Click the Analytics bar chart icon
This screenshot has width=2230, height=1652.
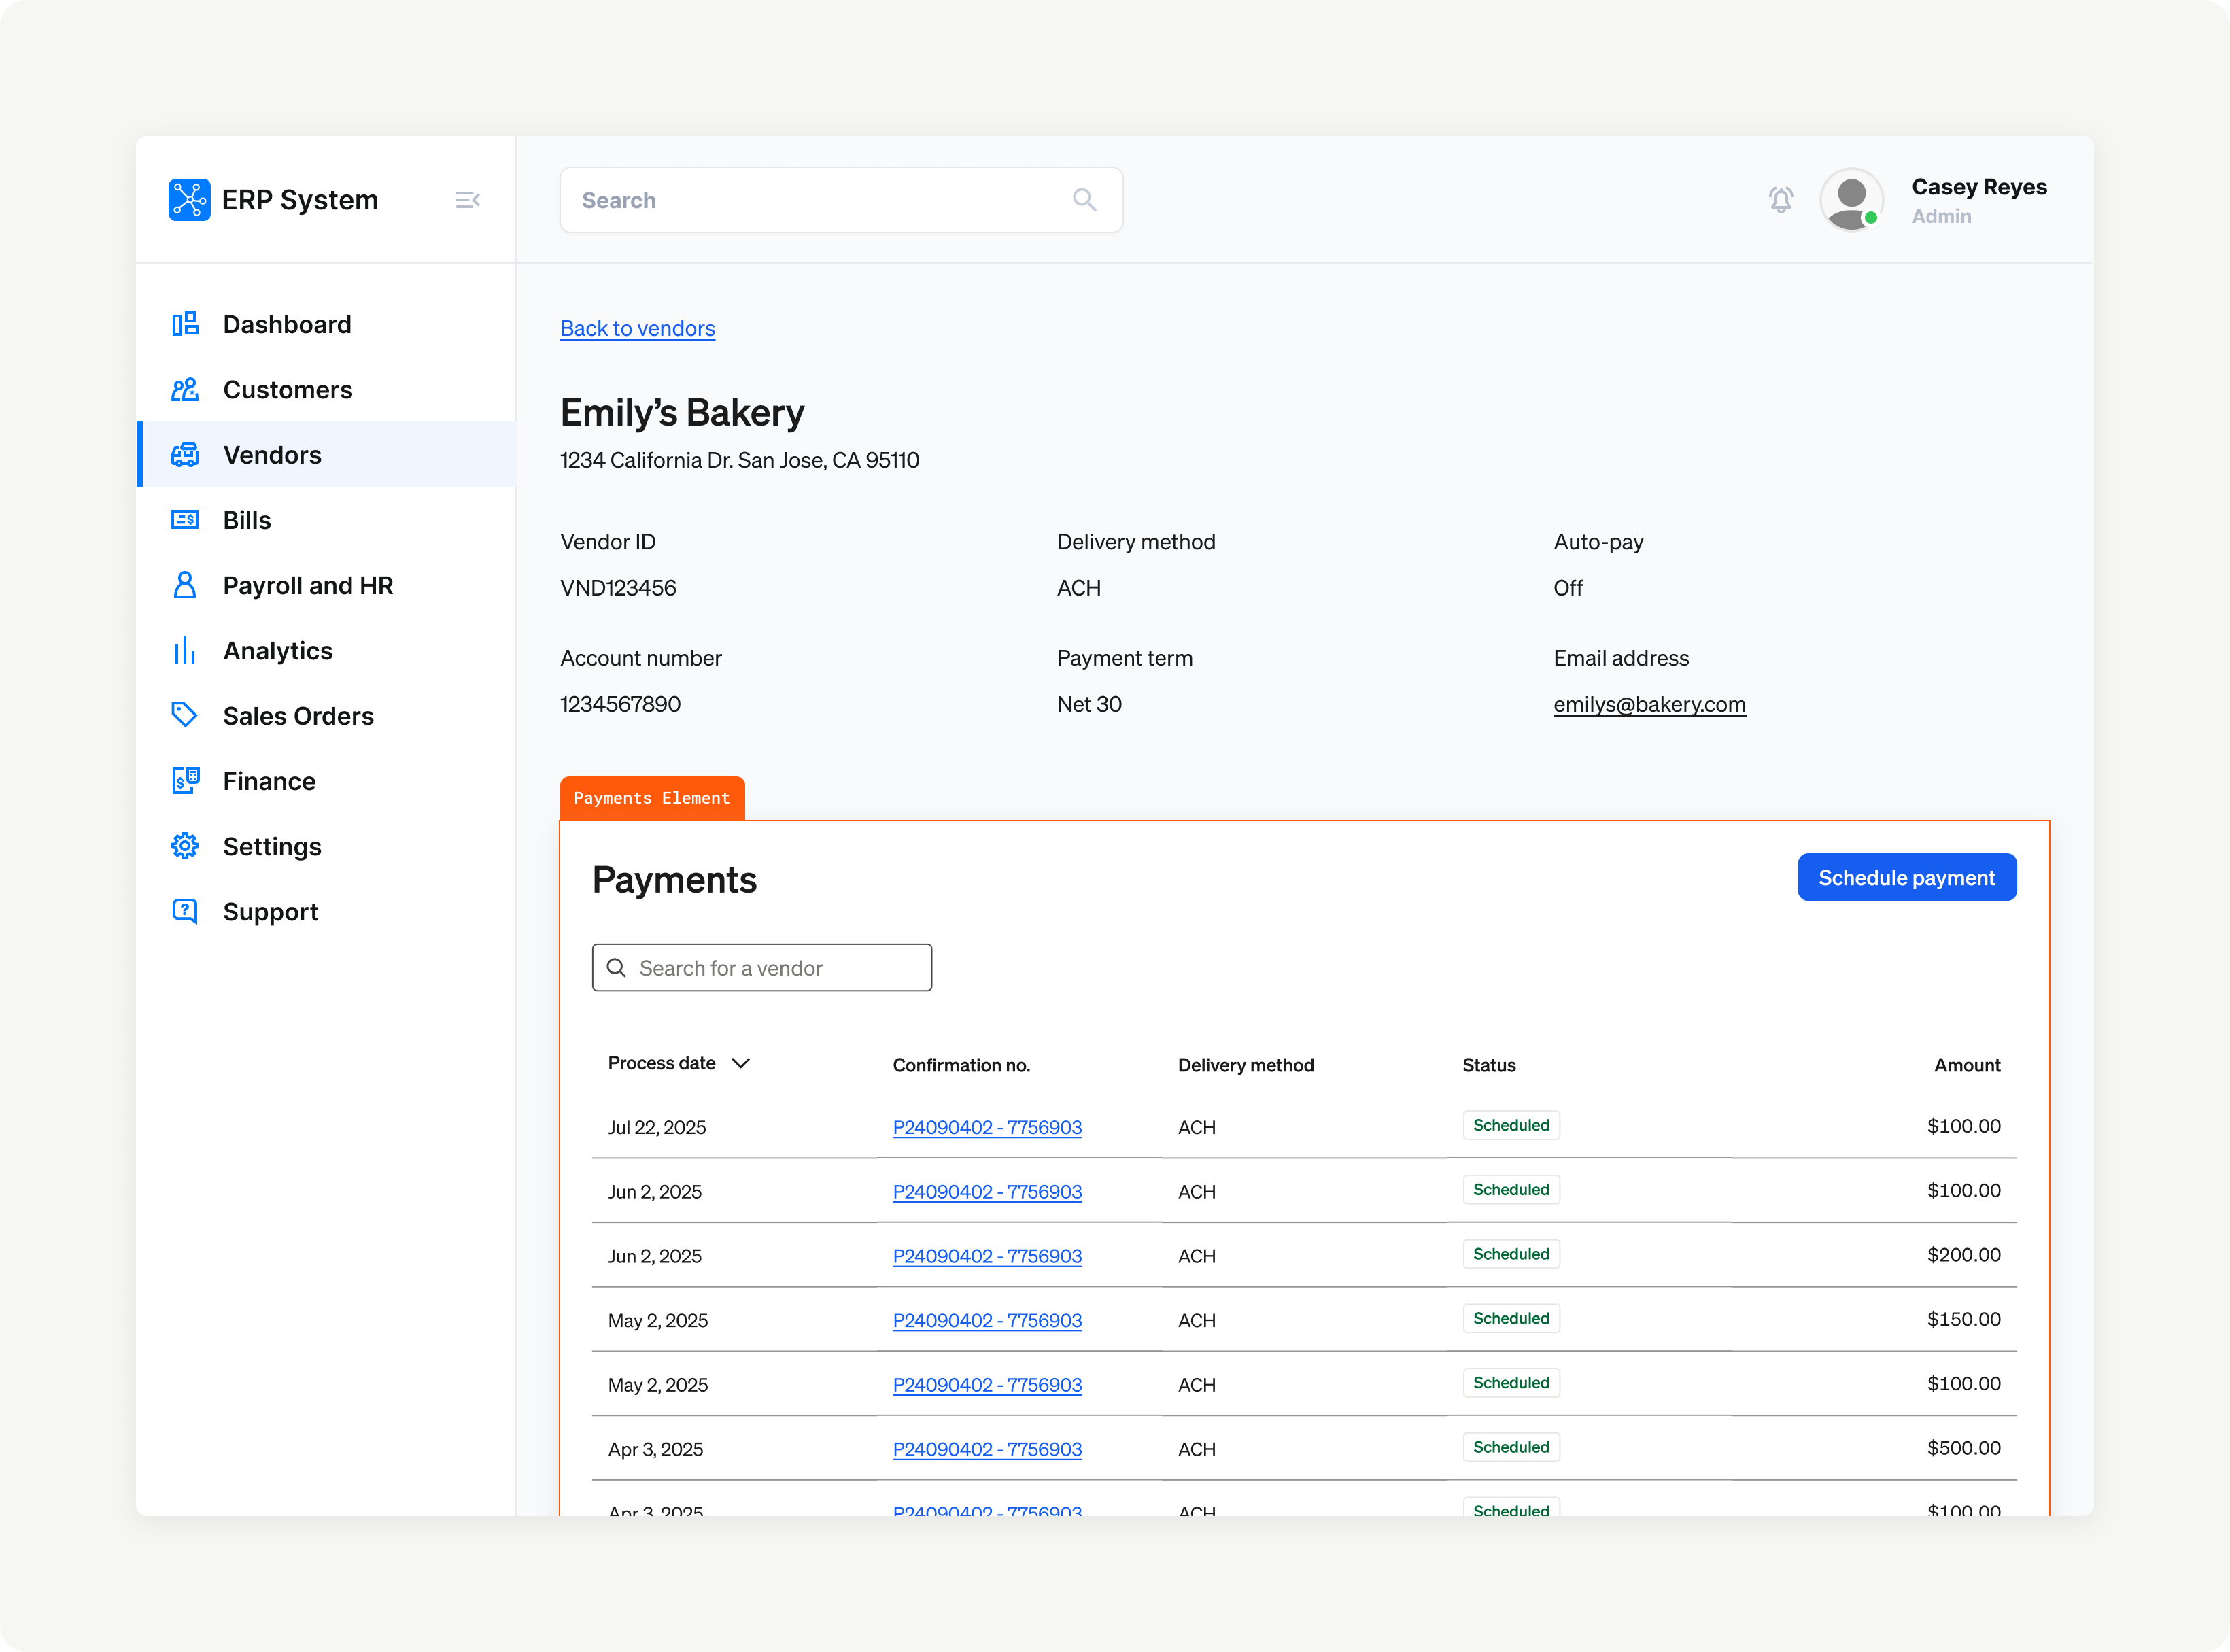pyautogui.click(x=185, y=651)
